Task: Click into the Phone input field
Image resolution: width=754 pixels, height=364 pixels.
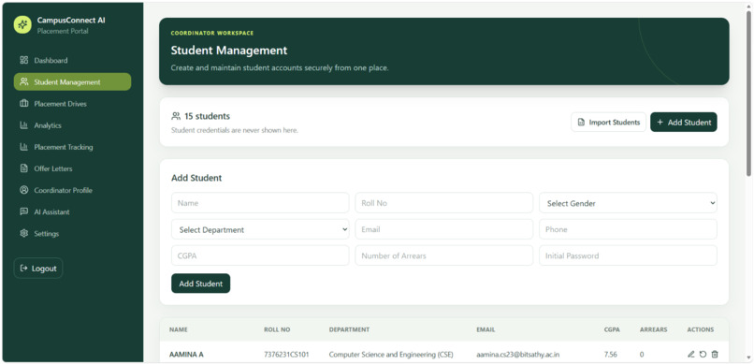Action: point(628,229)
